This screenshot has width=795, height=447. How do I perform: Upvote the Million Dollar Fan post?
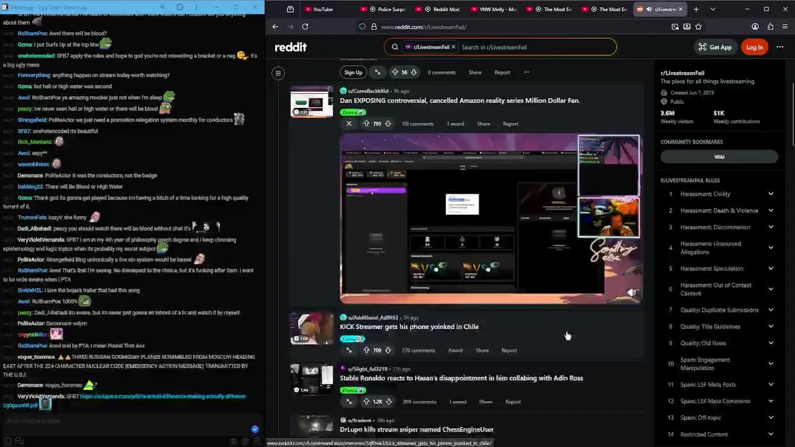pyautogui.click(x=366, y=124)
